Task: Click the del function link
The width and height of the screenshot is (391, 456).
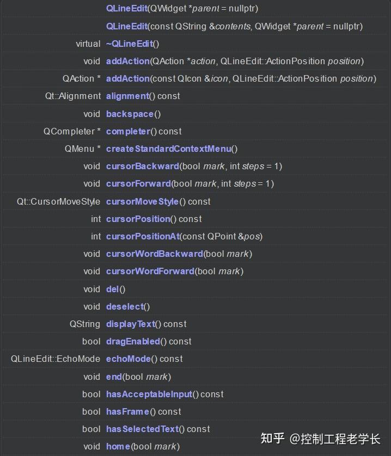Action: coord(113,289)
